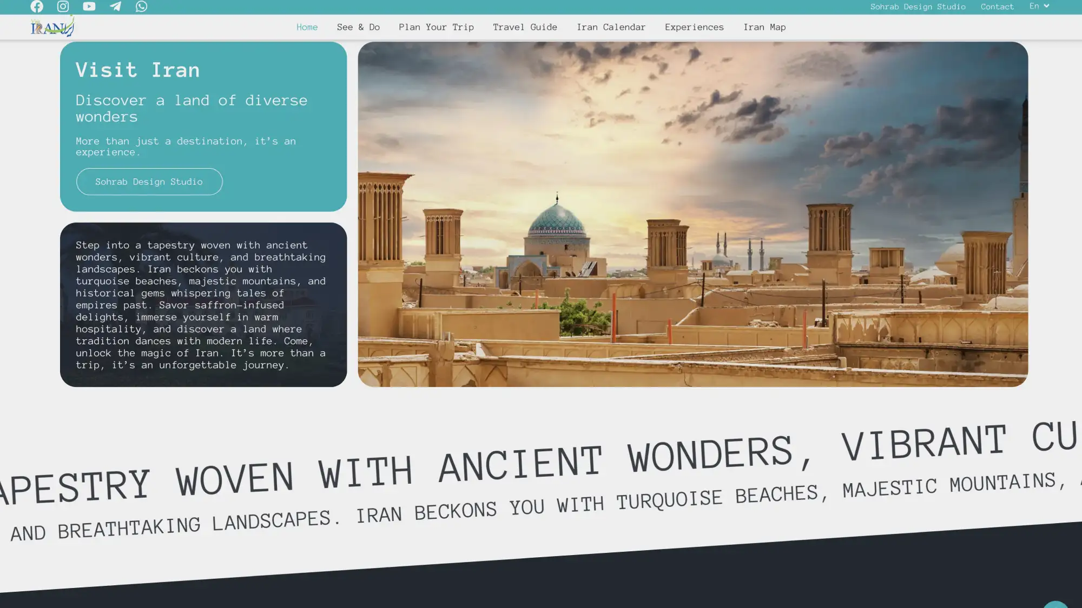The height and width of the screenshot is (608, 1082).
Task: Click the Yazd skyline hero image
Action: (x=692, y=214)
